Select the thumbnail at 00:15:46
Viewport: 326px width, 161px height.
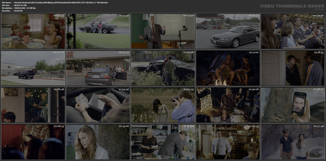pos(98,31)
